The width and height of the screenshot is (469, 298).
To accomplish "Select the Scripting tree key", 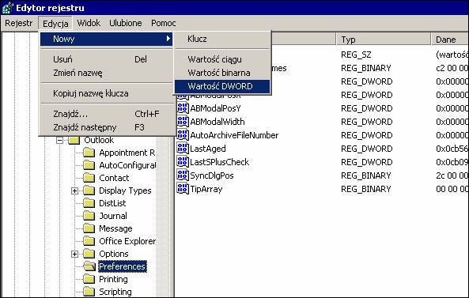I will point(115,292).
